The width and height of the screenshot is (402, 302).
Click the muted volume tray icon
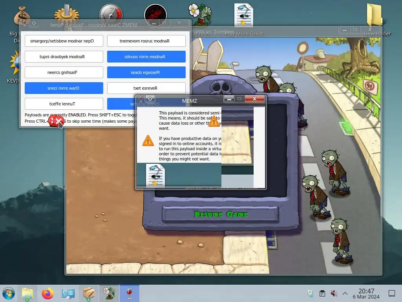334,293
